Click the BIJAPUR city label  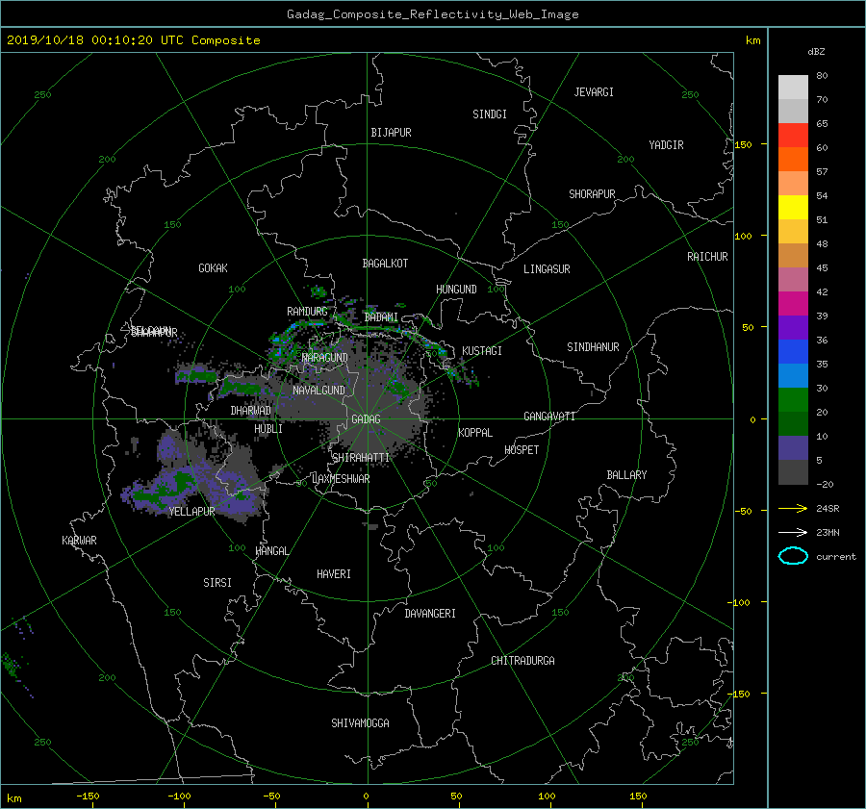pyautogui.click(x=391, y=133)
